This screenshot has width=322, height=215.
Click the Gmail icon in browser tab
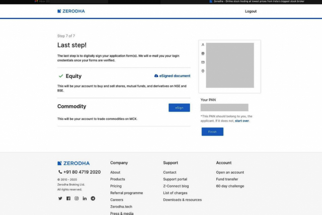pyautogui.click(x=36, y=1)
